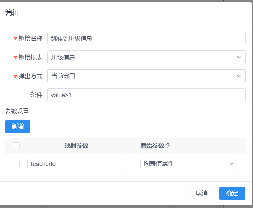The image size is (253, 208).
Task: Click the 链接报表 field label
Action: point(30,57)
